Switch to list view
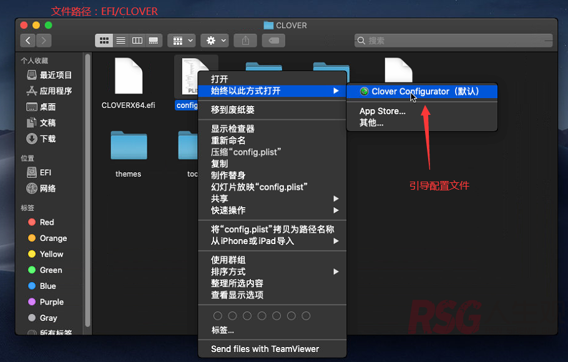 pos(120,41)
